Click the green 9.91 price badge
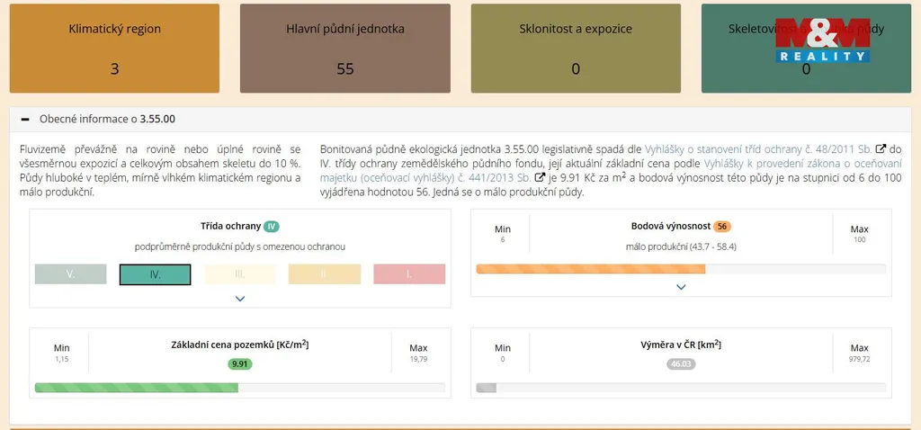Screen dimensions: 921x430 pyautogui.click(x=239, y=364)
